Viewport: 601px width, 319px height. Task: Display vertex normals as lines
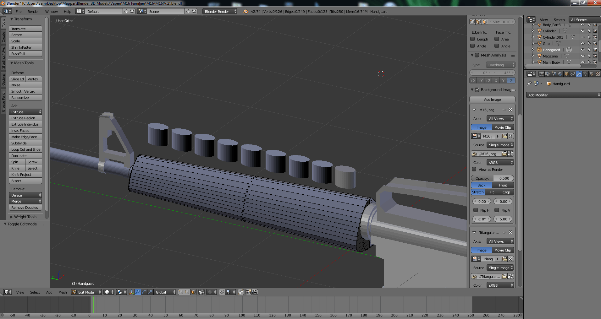pos(472,22)
